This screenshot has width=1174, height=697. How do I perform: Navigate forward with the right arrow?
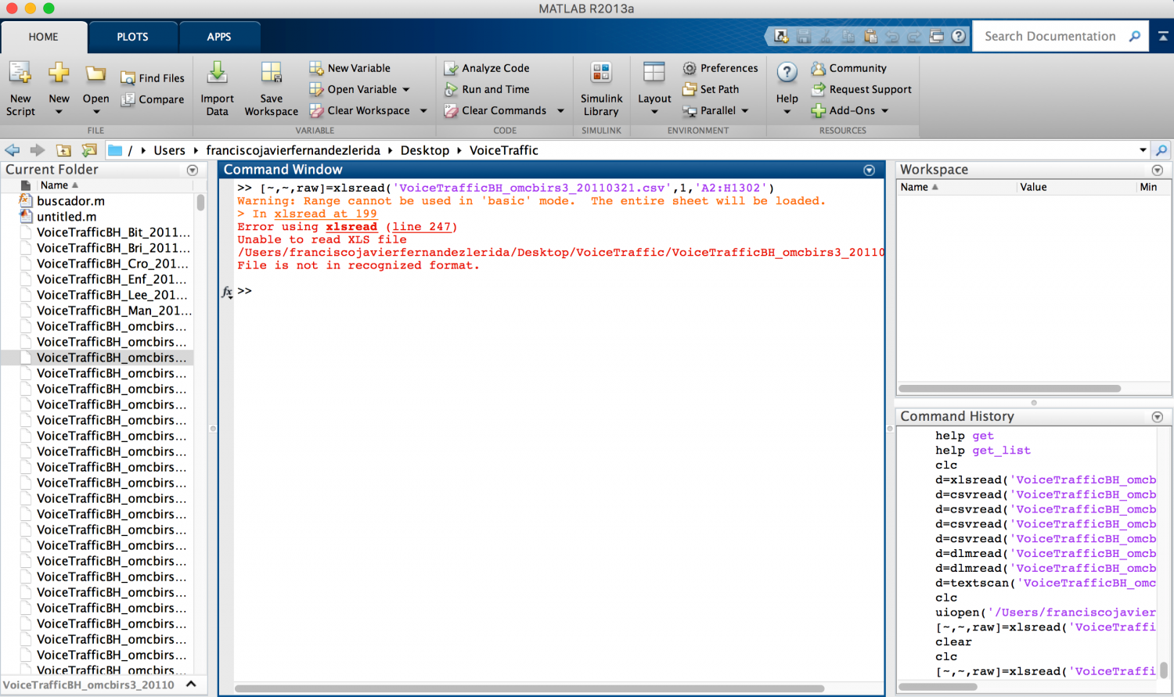tap(37, 150)
